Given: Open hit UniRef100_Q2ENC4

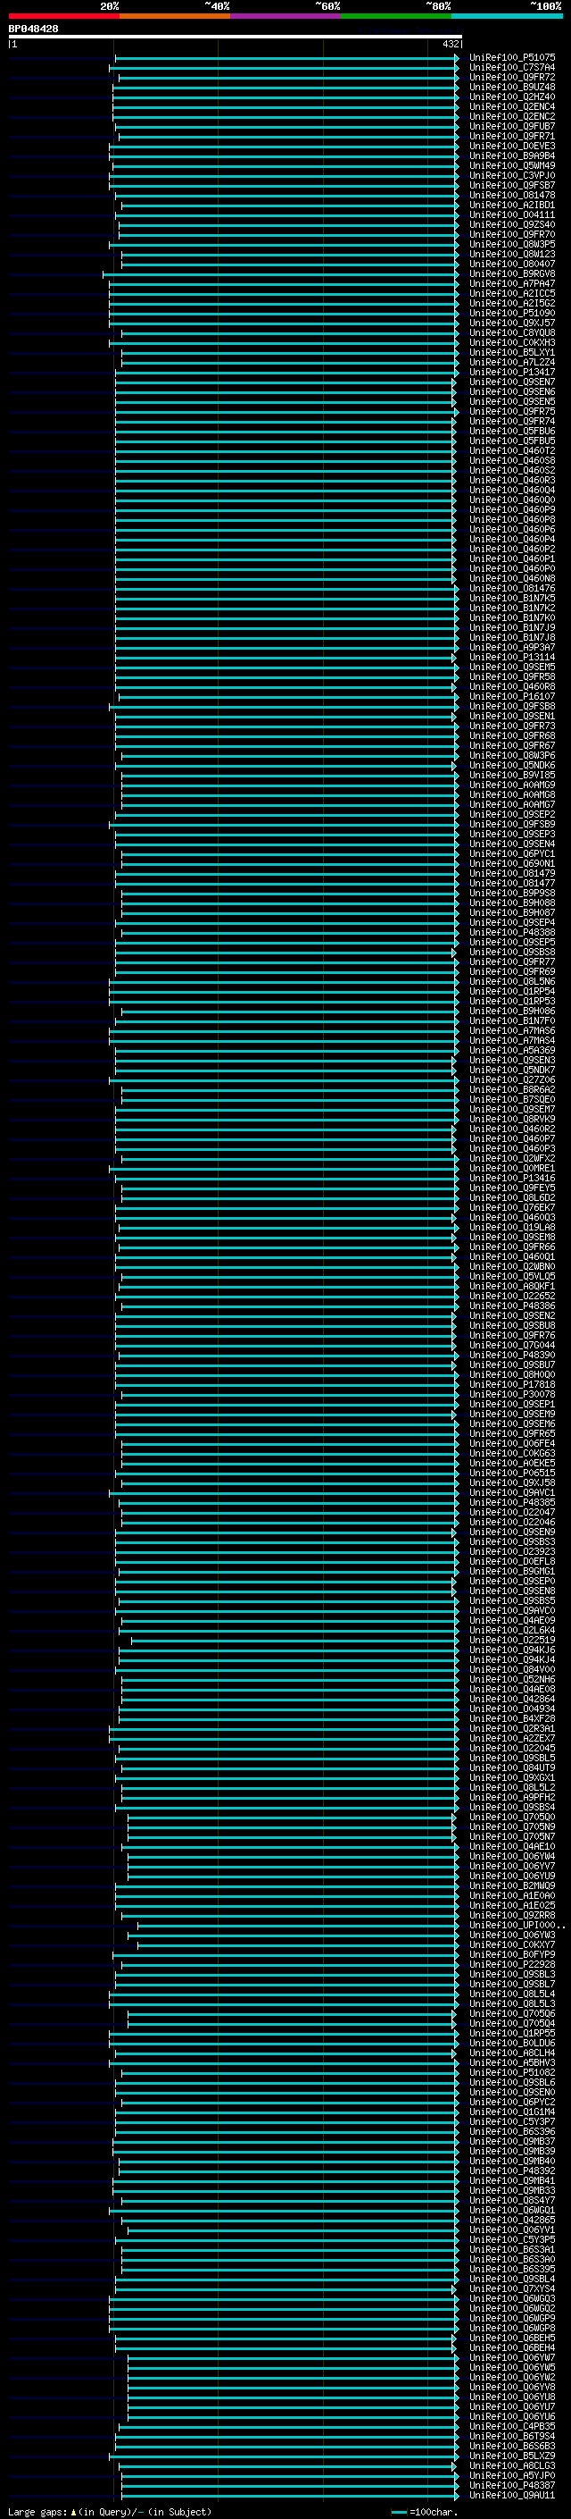Looking at the screenshot, I should (x=512, y=106).
